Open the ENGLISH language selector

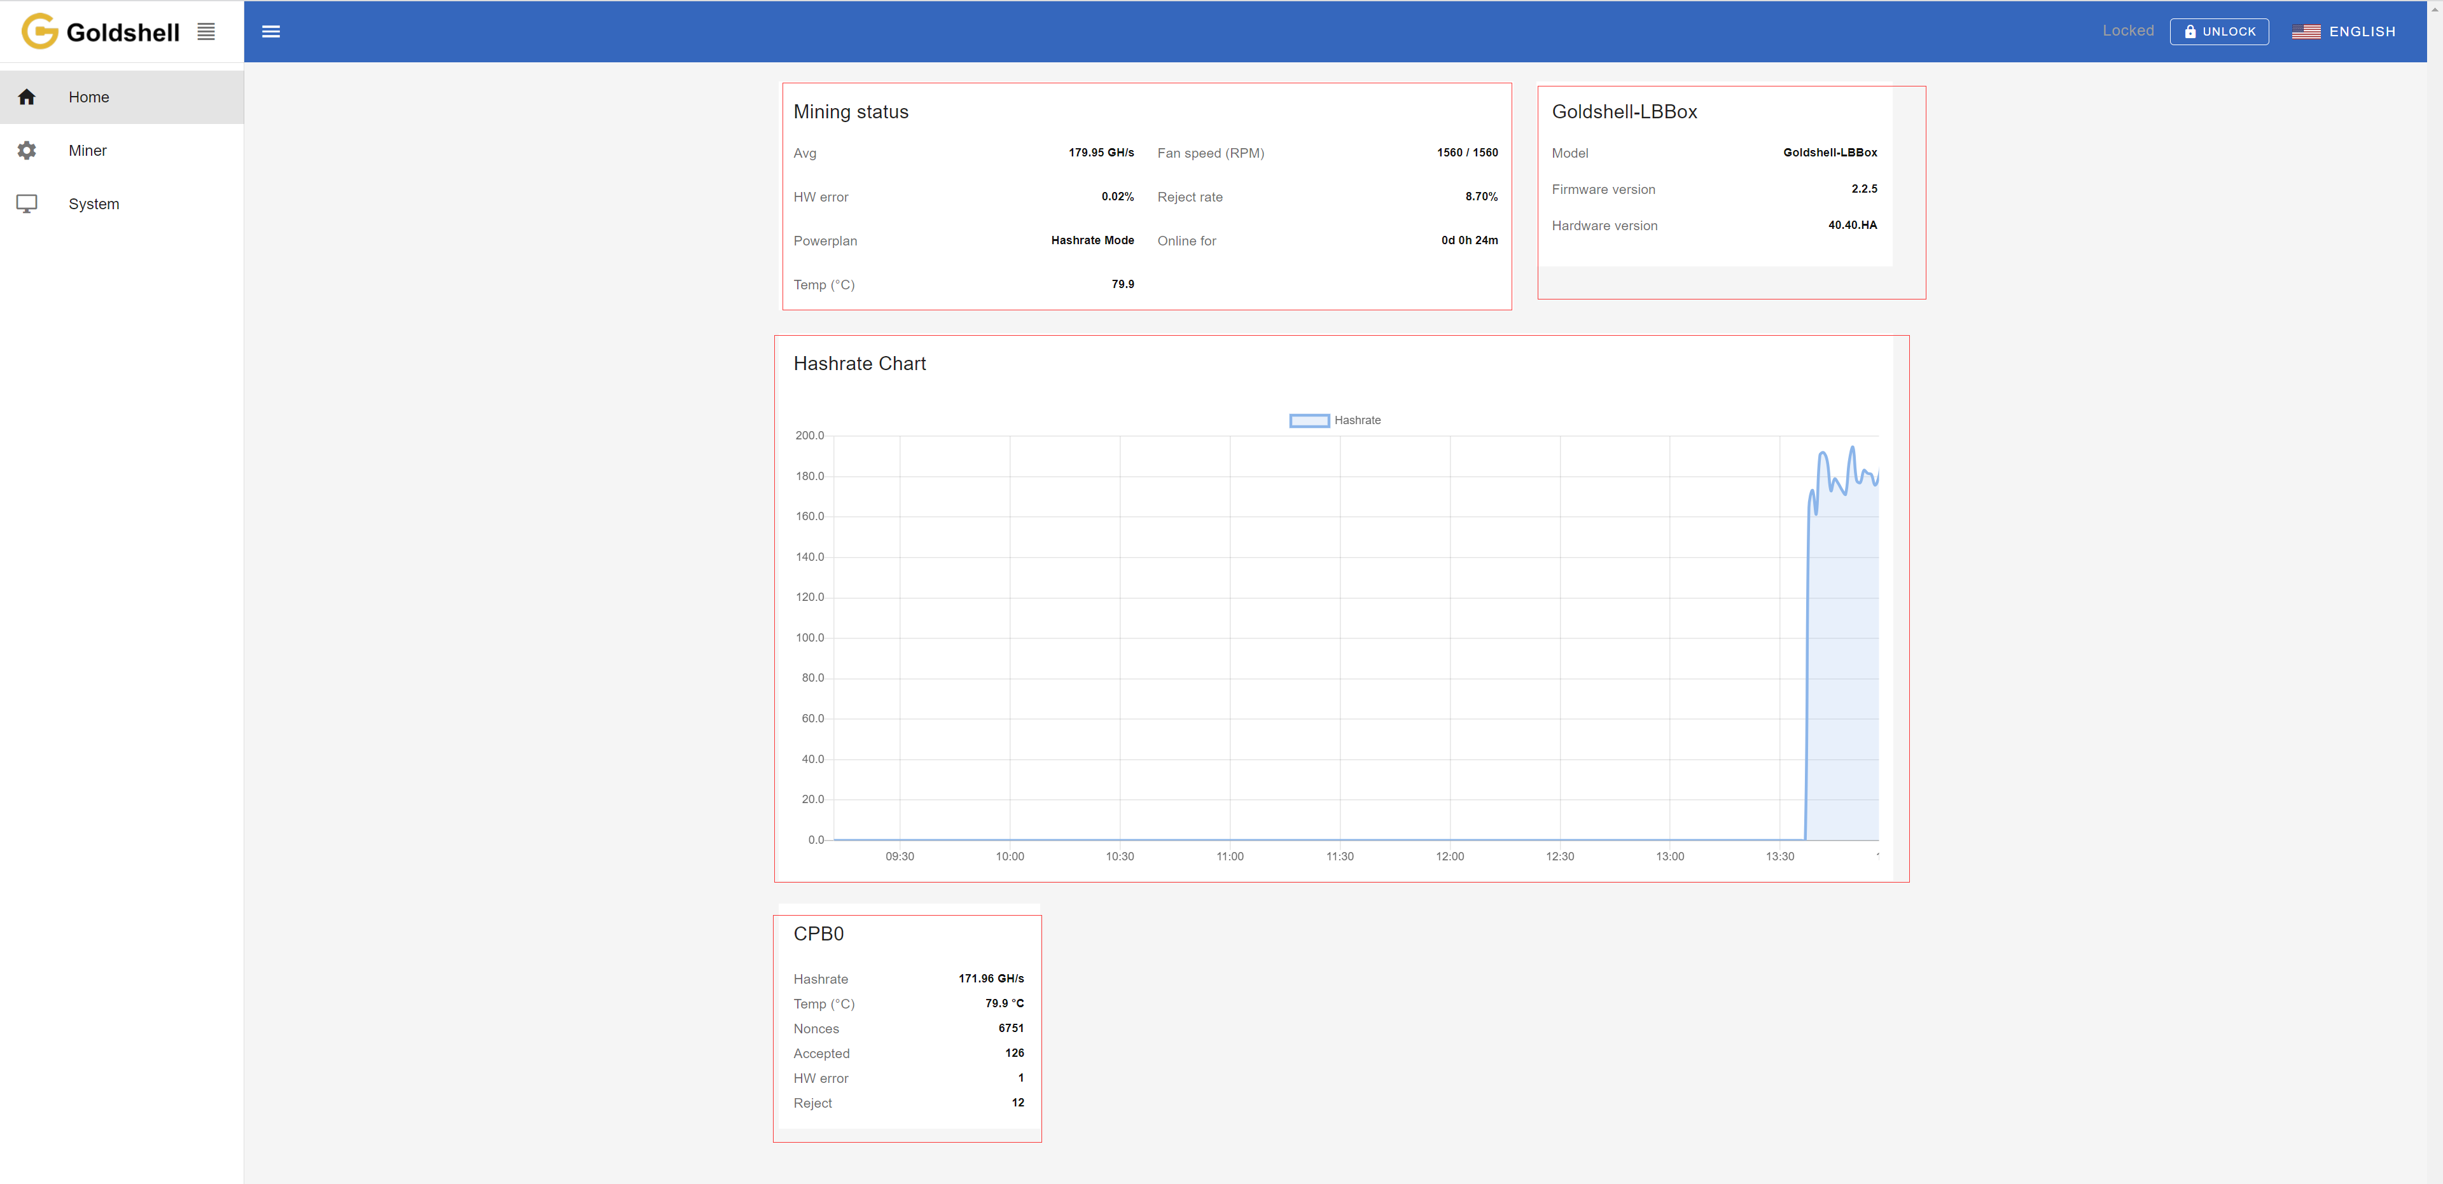click(2344, 31)
